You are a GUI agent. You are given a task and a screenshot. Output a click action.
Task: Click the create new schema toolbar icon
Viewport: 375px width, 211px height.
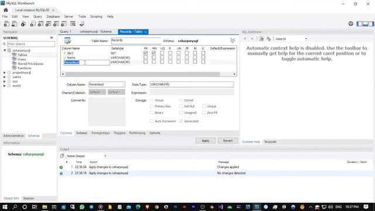[x=33, y=23]
